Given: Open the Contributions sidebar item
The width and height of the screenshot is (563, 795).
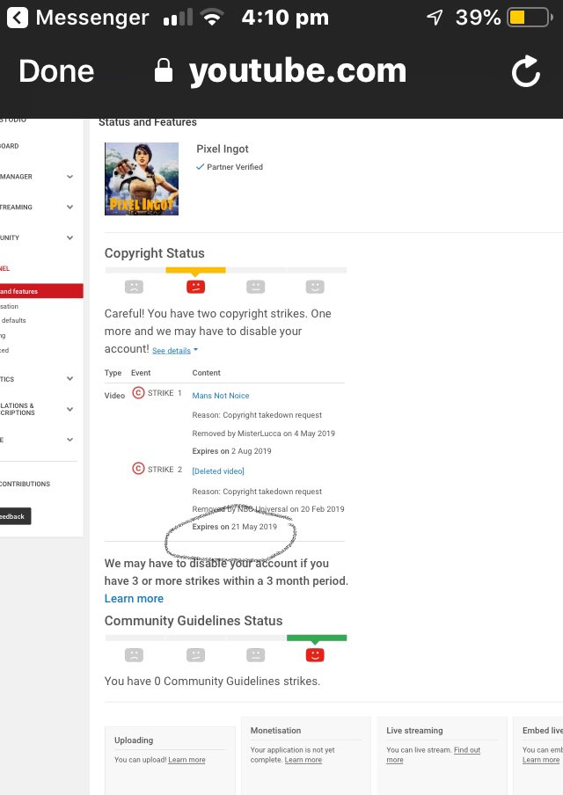Looking at the screenshot, I should coord(25,484).
